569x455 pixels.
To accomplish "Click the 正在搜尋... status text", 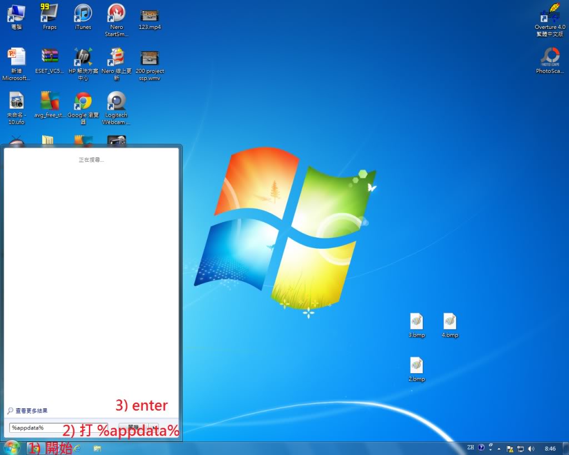I will [x=92, y=159].
